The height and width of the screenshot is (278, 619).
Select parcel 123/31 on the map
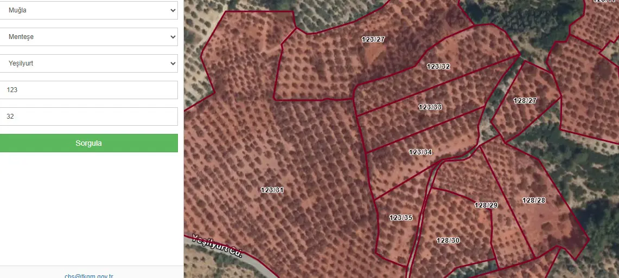point(272,190)
